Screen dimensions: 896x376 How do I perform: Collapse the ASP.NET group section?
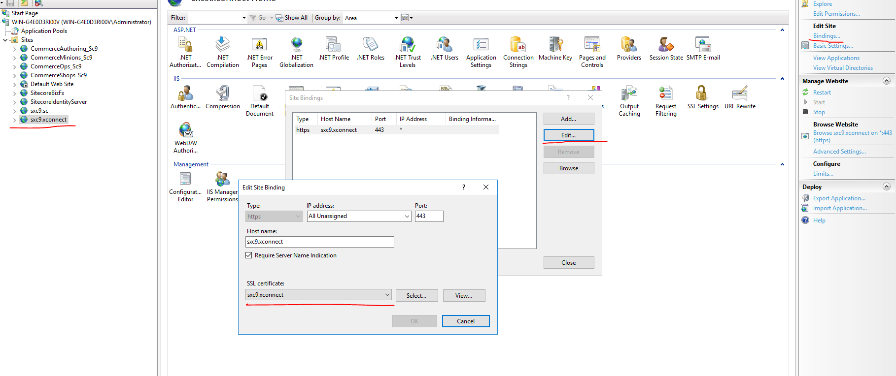(782, 30)
